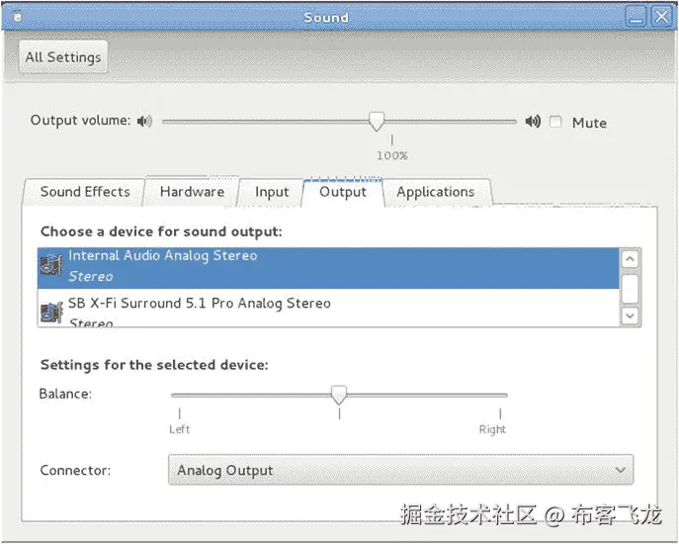Click the Sound window title bar icon
The image size is (679, 544).
click(18, 17)
